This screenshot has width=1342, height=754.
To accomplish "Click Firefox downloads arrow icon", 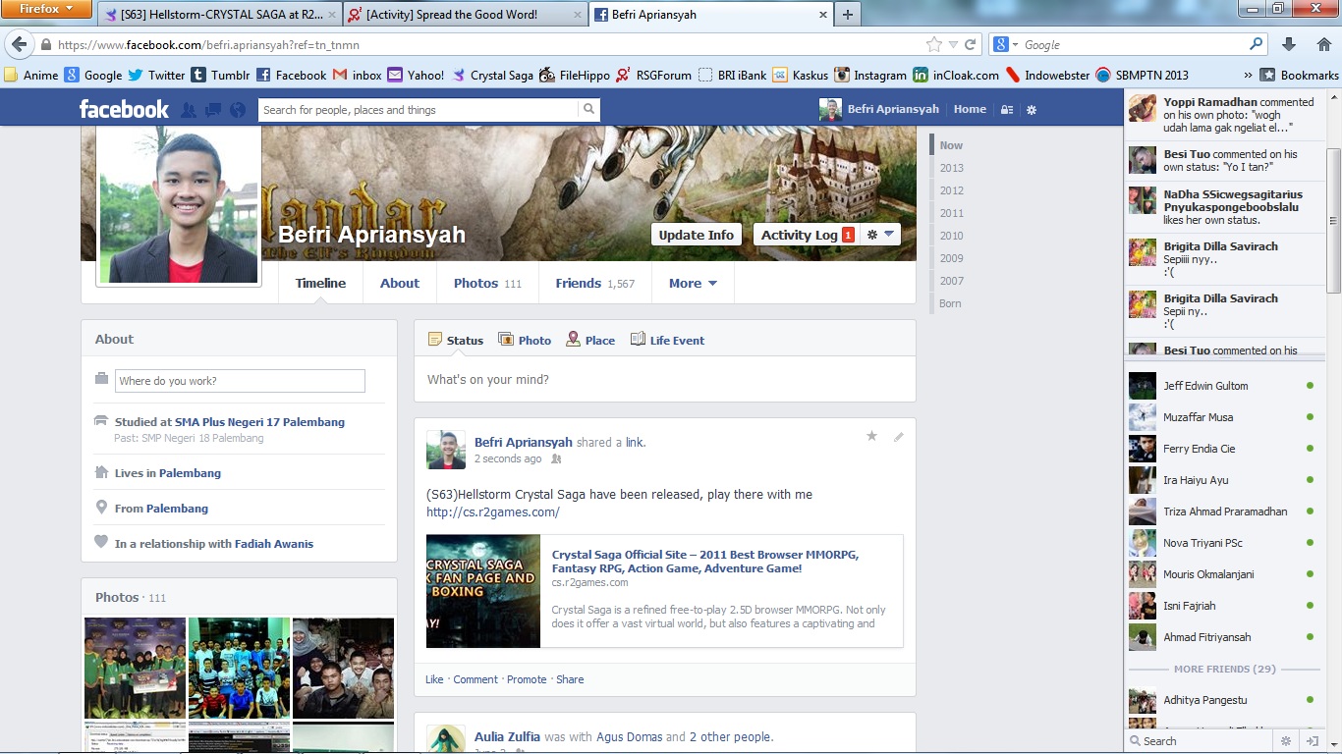I will (1289, 45).
